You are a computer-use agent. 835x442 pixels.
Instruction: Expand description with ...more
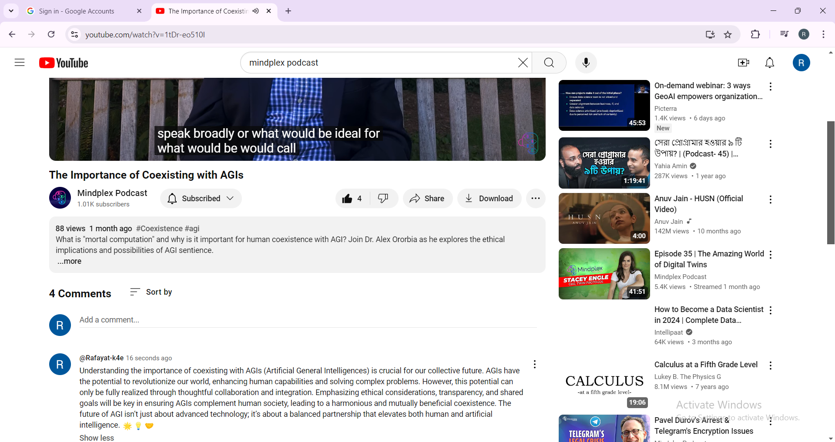(70, 261)
